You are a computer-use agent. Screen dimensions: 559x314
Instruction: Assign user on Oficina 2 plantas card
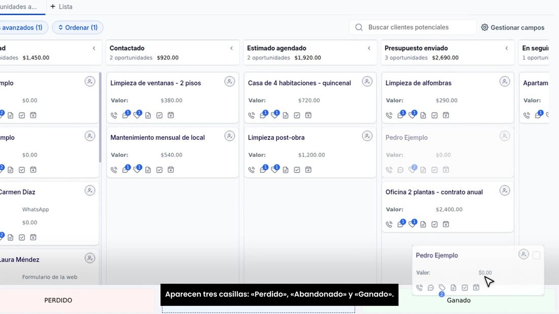(x=505, y=191)
